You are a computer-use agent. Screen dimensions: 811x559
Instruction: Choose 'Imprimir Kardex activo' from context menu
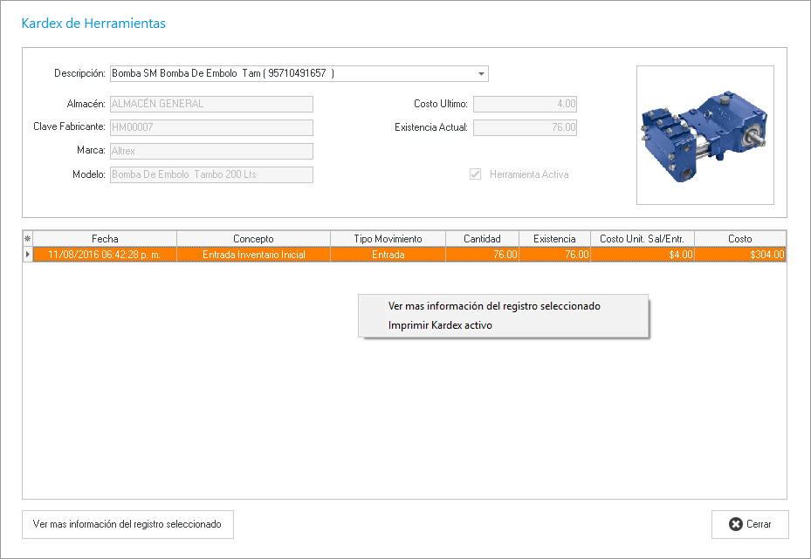(440, 325)
